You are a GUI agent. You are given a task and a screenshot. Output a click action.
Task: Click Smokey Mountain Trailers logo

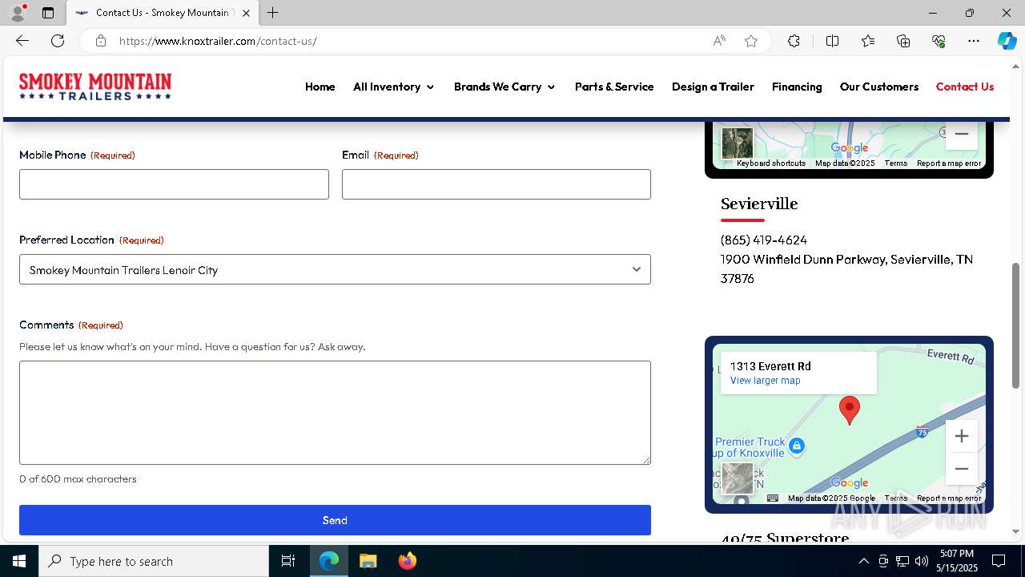pos(95,87)
